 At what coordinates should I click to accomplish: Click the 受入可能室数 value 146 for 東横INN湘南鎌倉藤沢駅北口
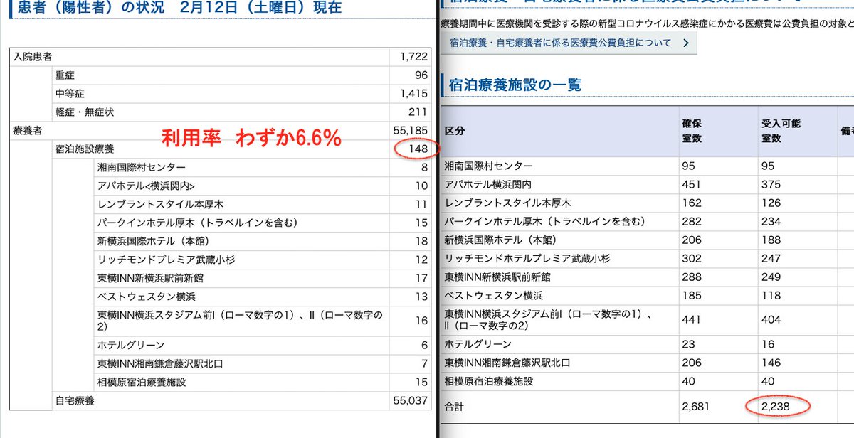pyautogui.click(x=771, y=363)
